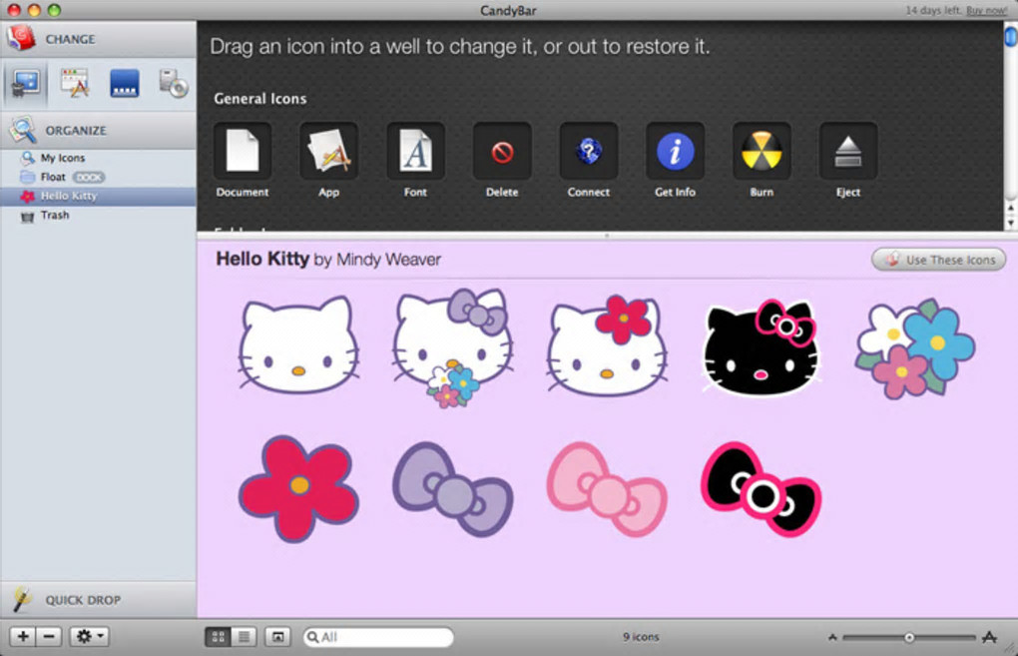
Task: Add a new collection with plus button
Action: click(x=23, y=636)
